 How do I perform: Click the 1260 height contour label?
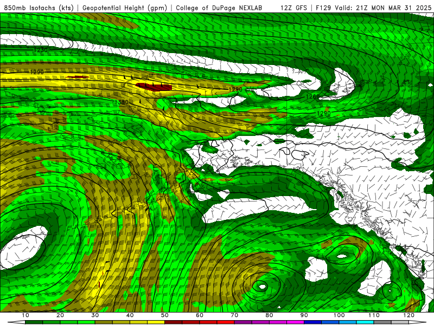click(x=313, y=96)
